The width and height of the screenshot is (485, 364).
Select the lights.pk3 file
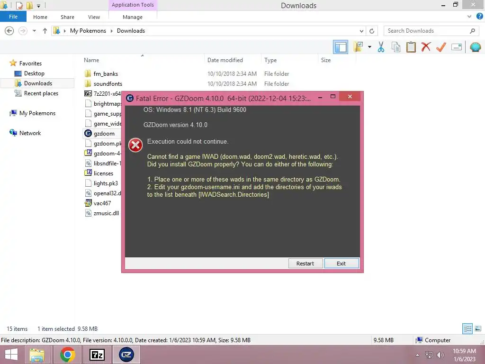[106, 183]
